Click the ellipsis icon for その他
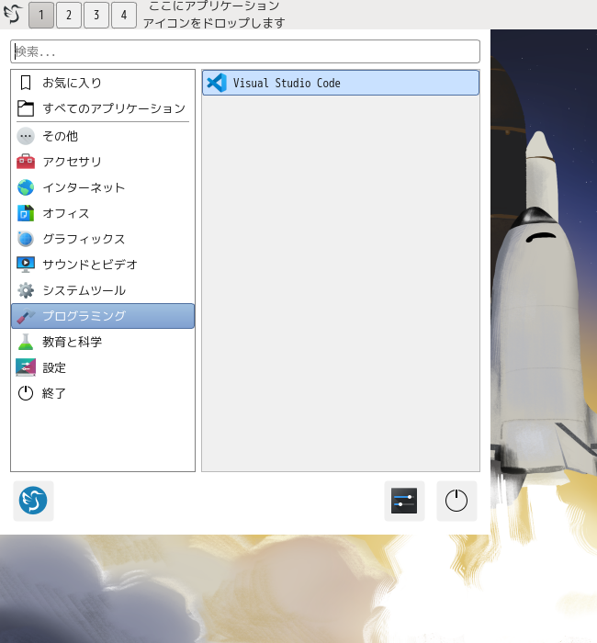This screenshot has width=597, height=643. (26, 136)
